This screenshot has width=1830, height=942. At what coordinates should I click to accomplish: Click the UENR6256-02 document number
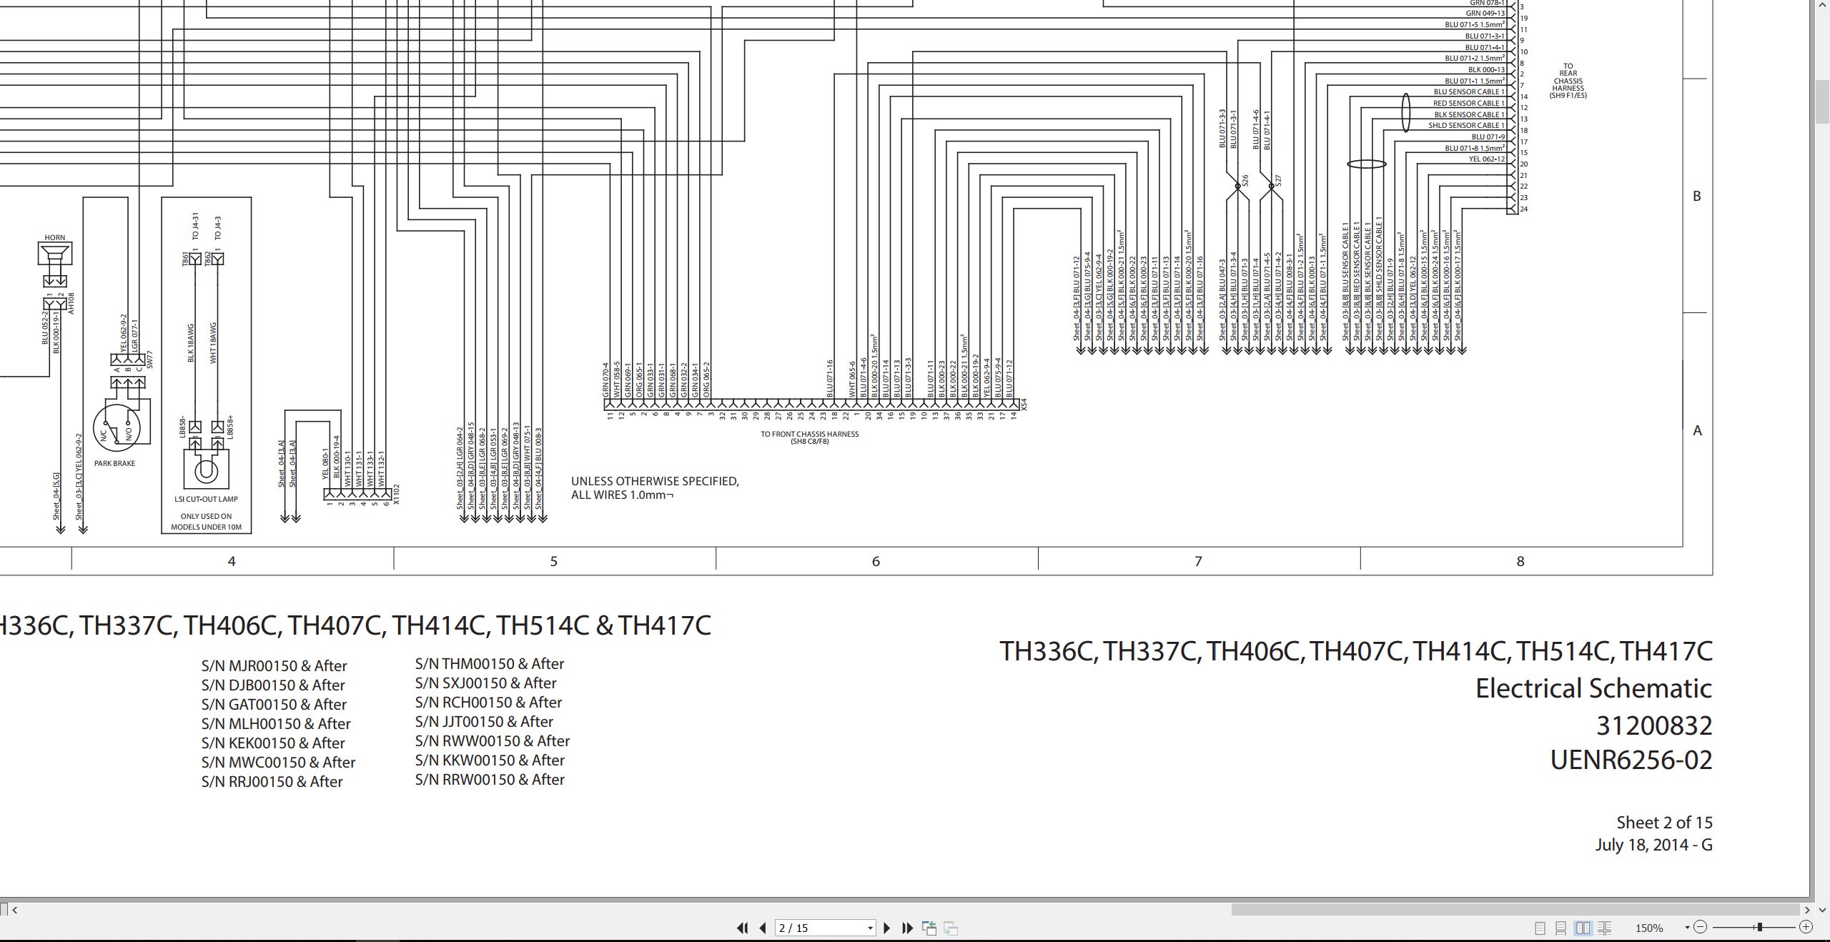click(1631, 760)
